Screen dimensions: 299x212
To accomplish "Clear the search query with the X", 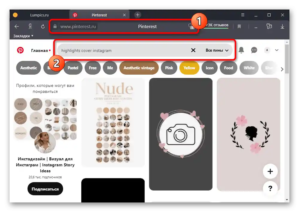I will pos(193,50).
